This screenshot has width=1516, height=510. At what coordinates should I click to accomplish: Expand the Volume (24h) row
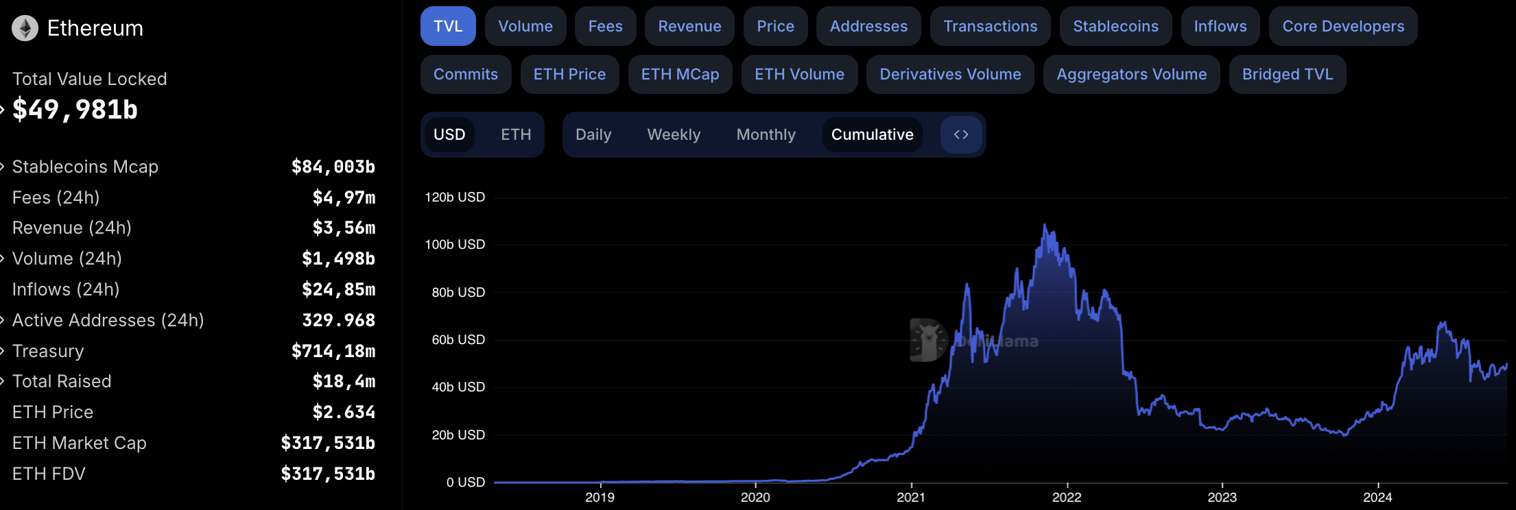[x=2, y=258]
